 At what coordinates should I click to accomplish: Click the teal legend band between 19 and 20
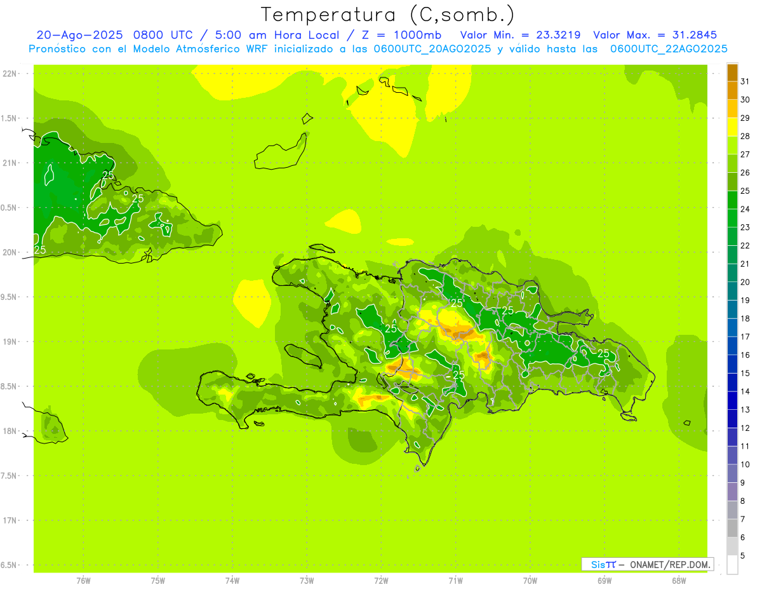pos(732,291)
